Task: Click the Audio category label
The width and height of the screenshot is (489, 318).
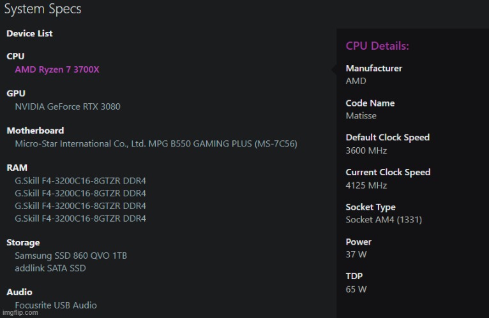Action: 19,292
